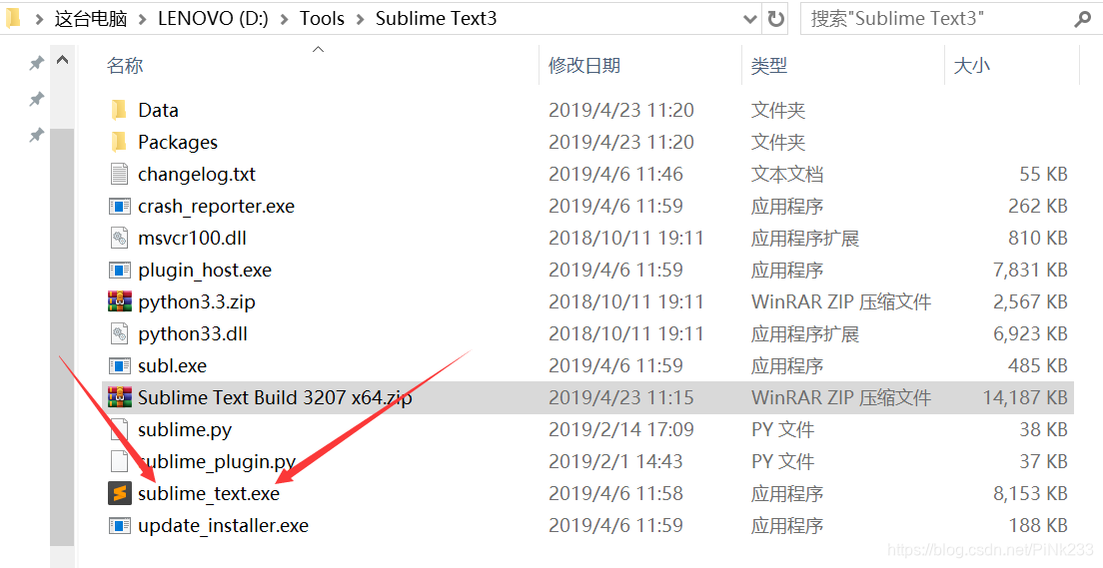
Task: Select the sublime_text.exe orange icon
Action: coord(120,493)
